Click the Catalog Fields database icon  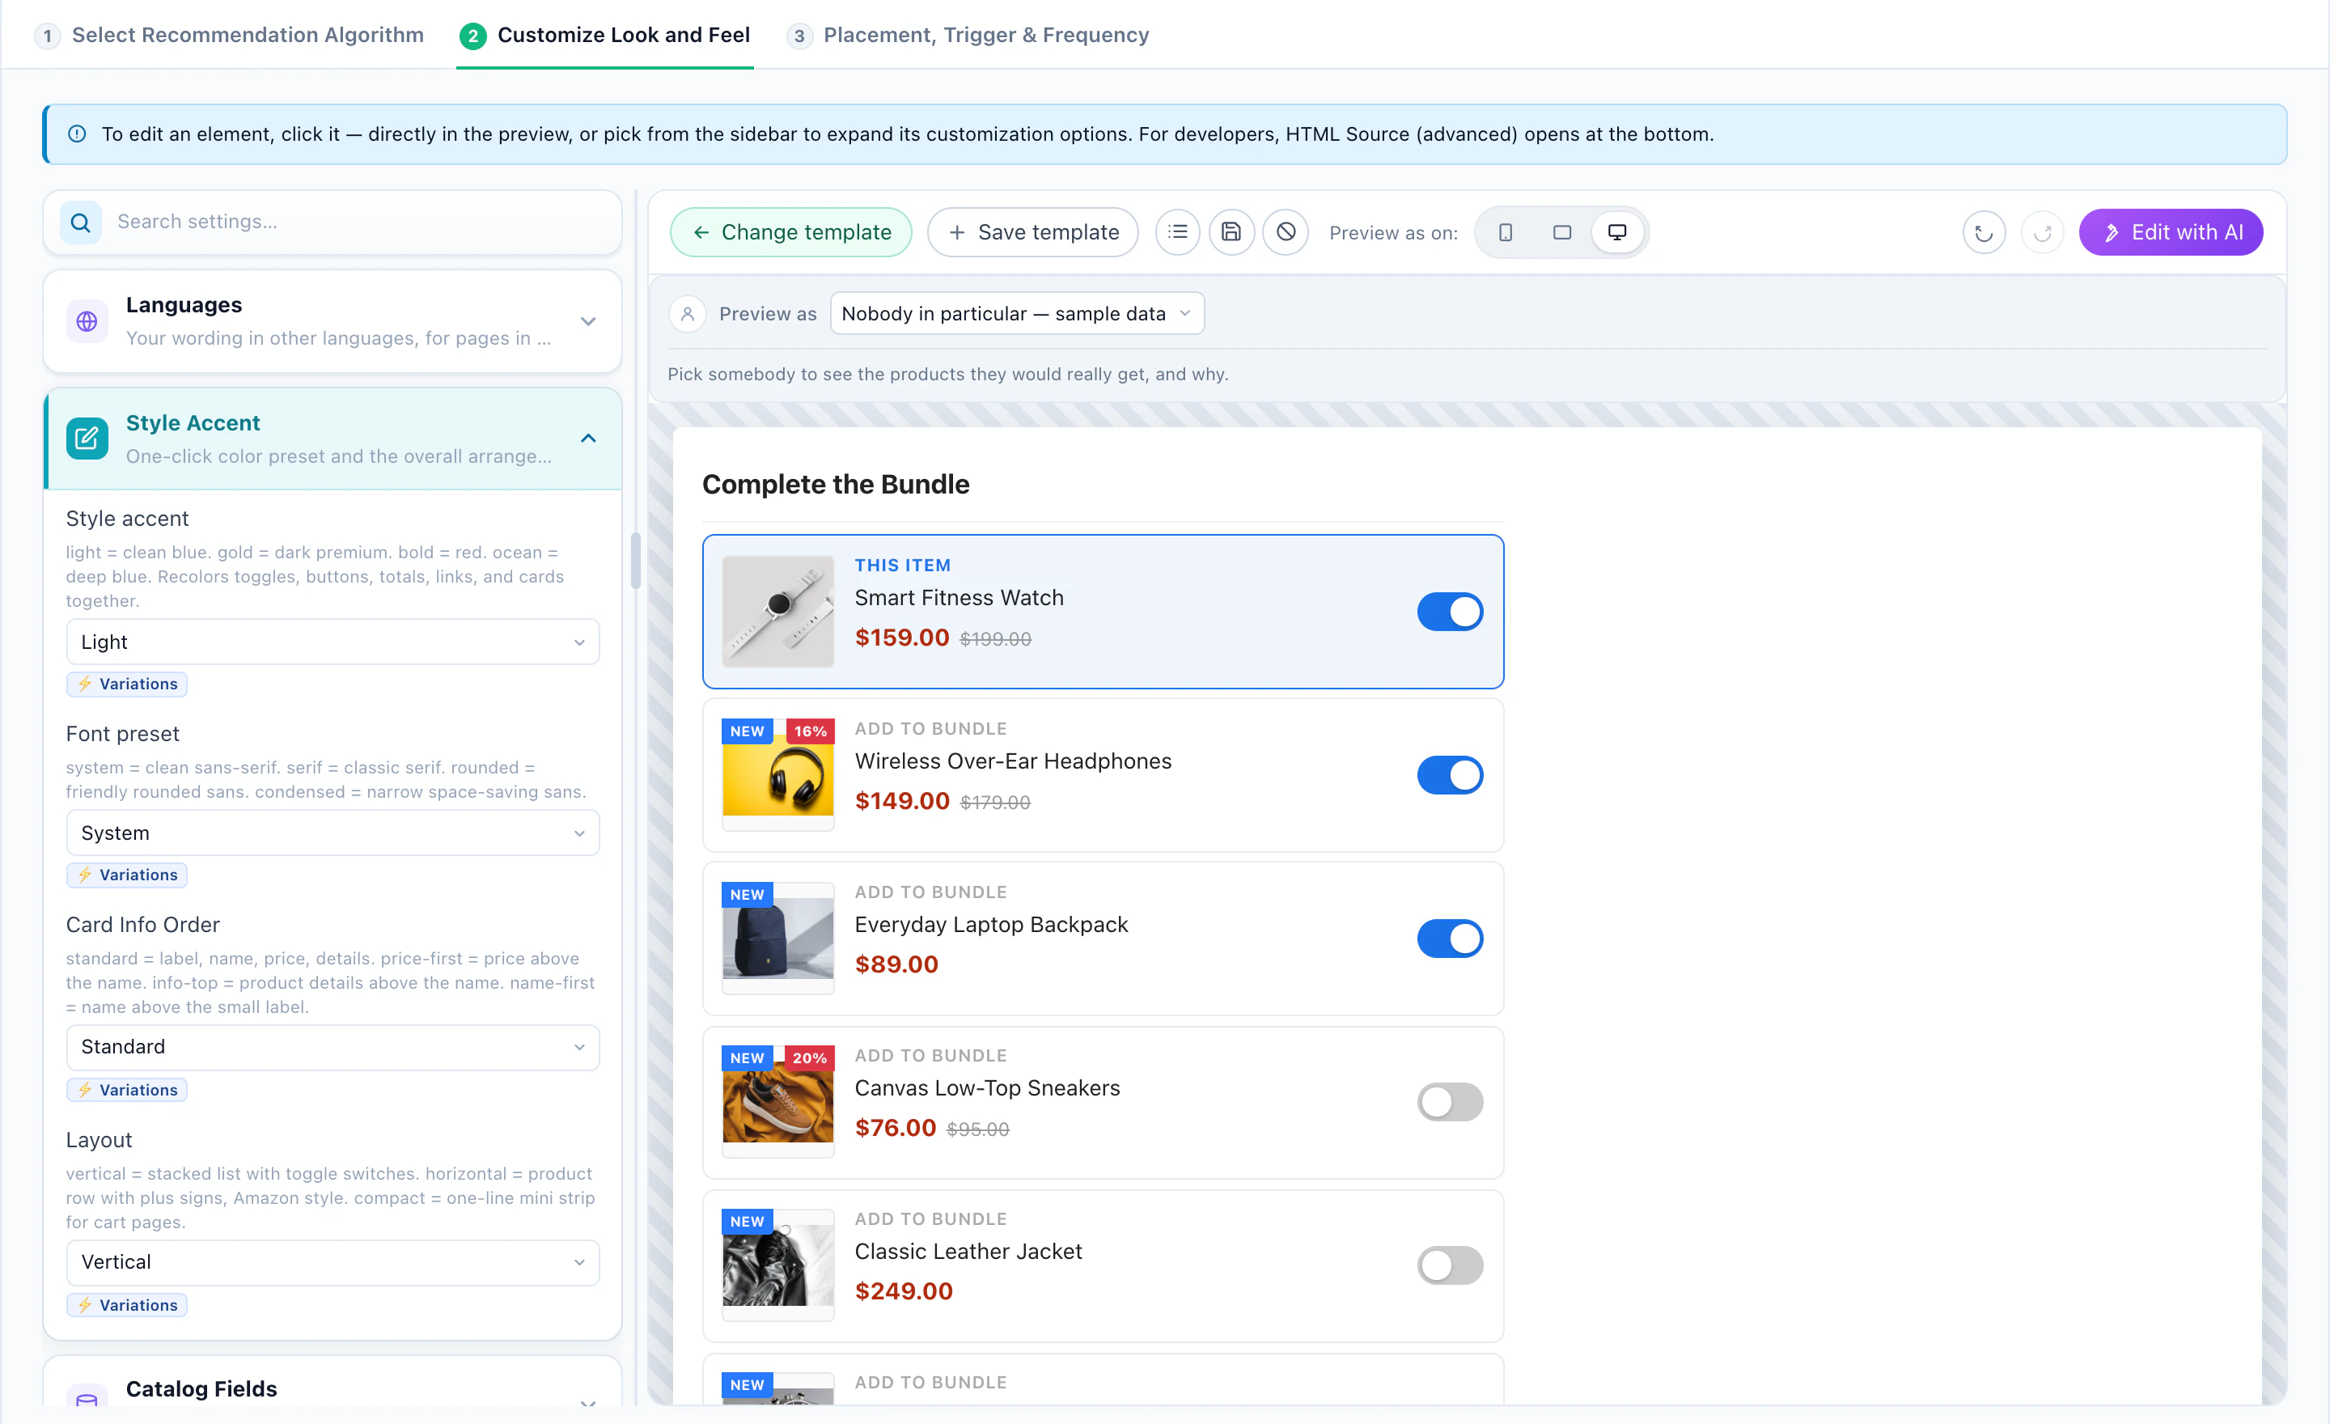pyautogui.click(x=87, y=1401)
